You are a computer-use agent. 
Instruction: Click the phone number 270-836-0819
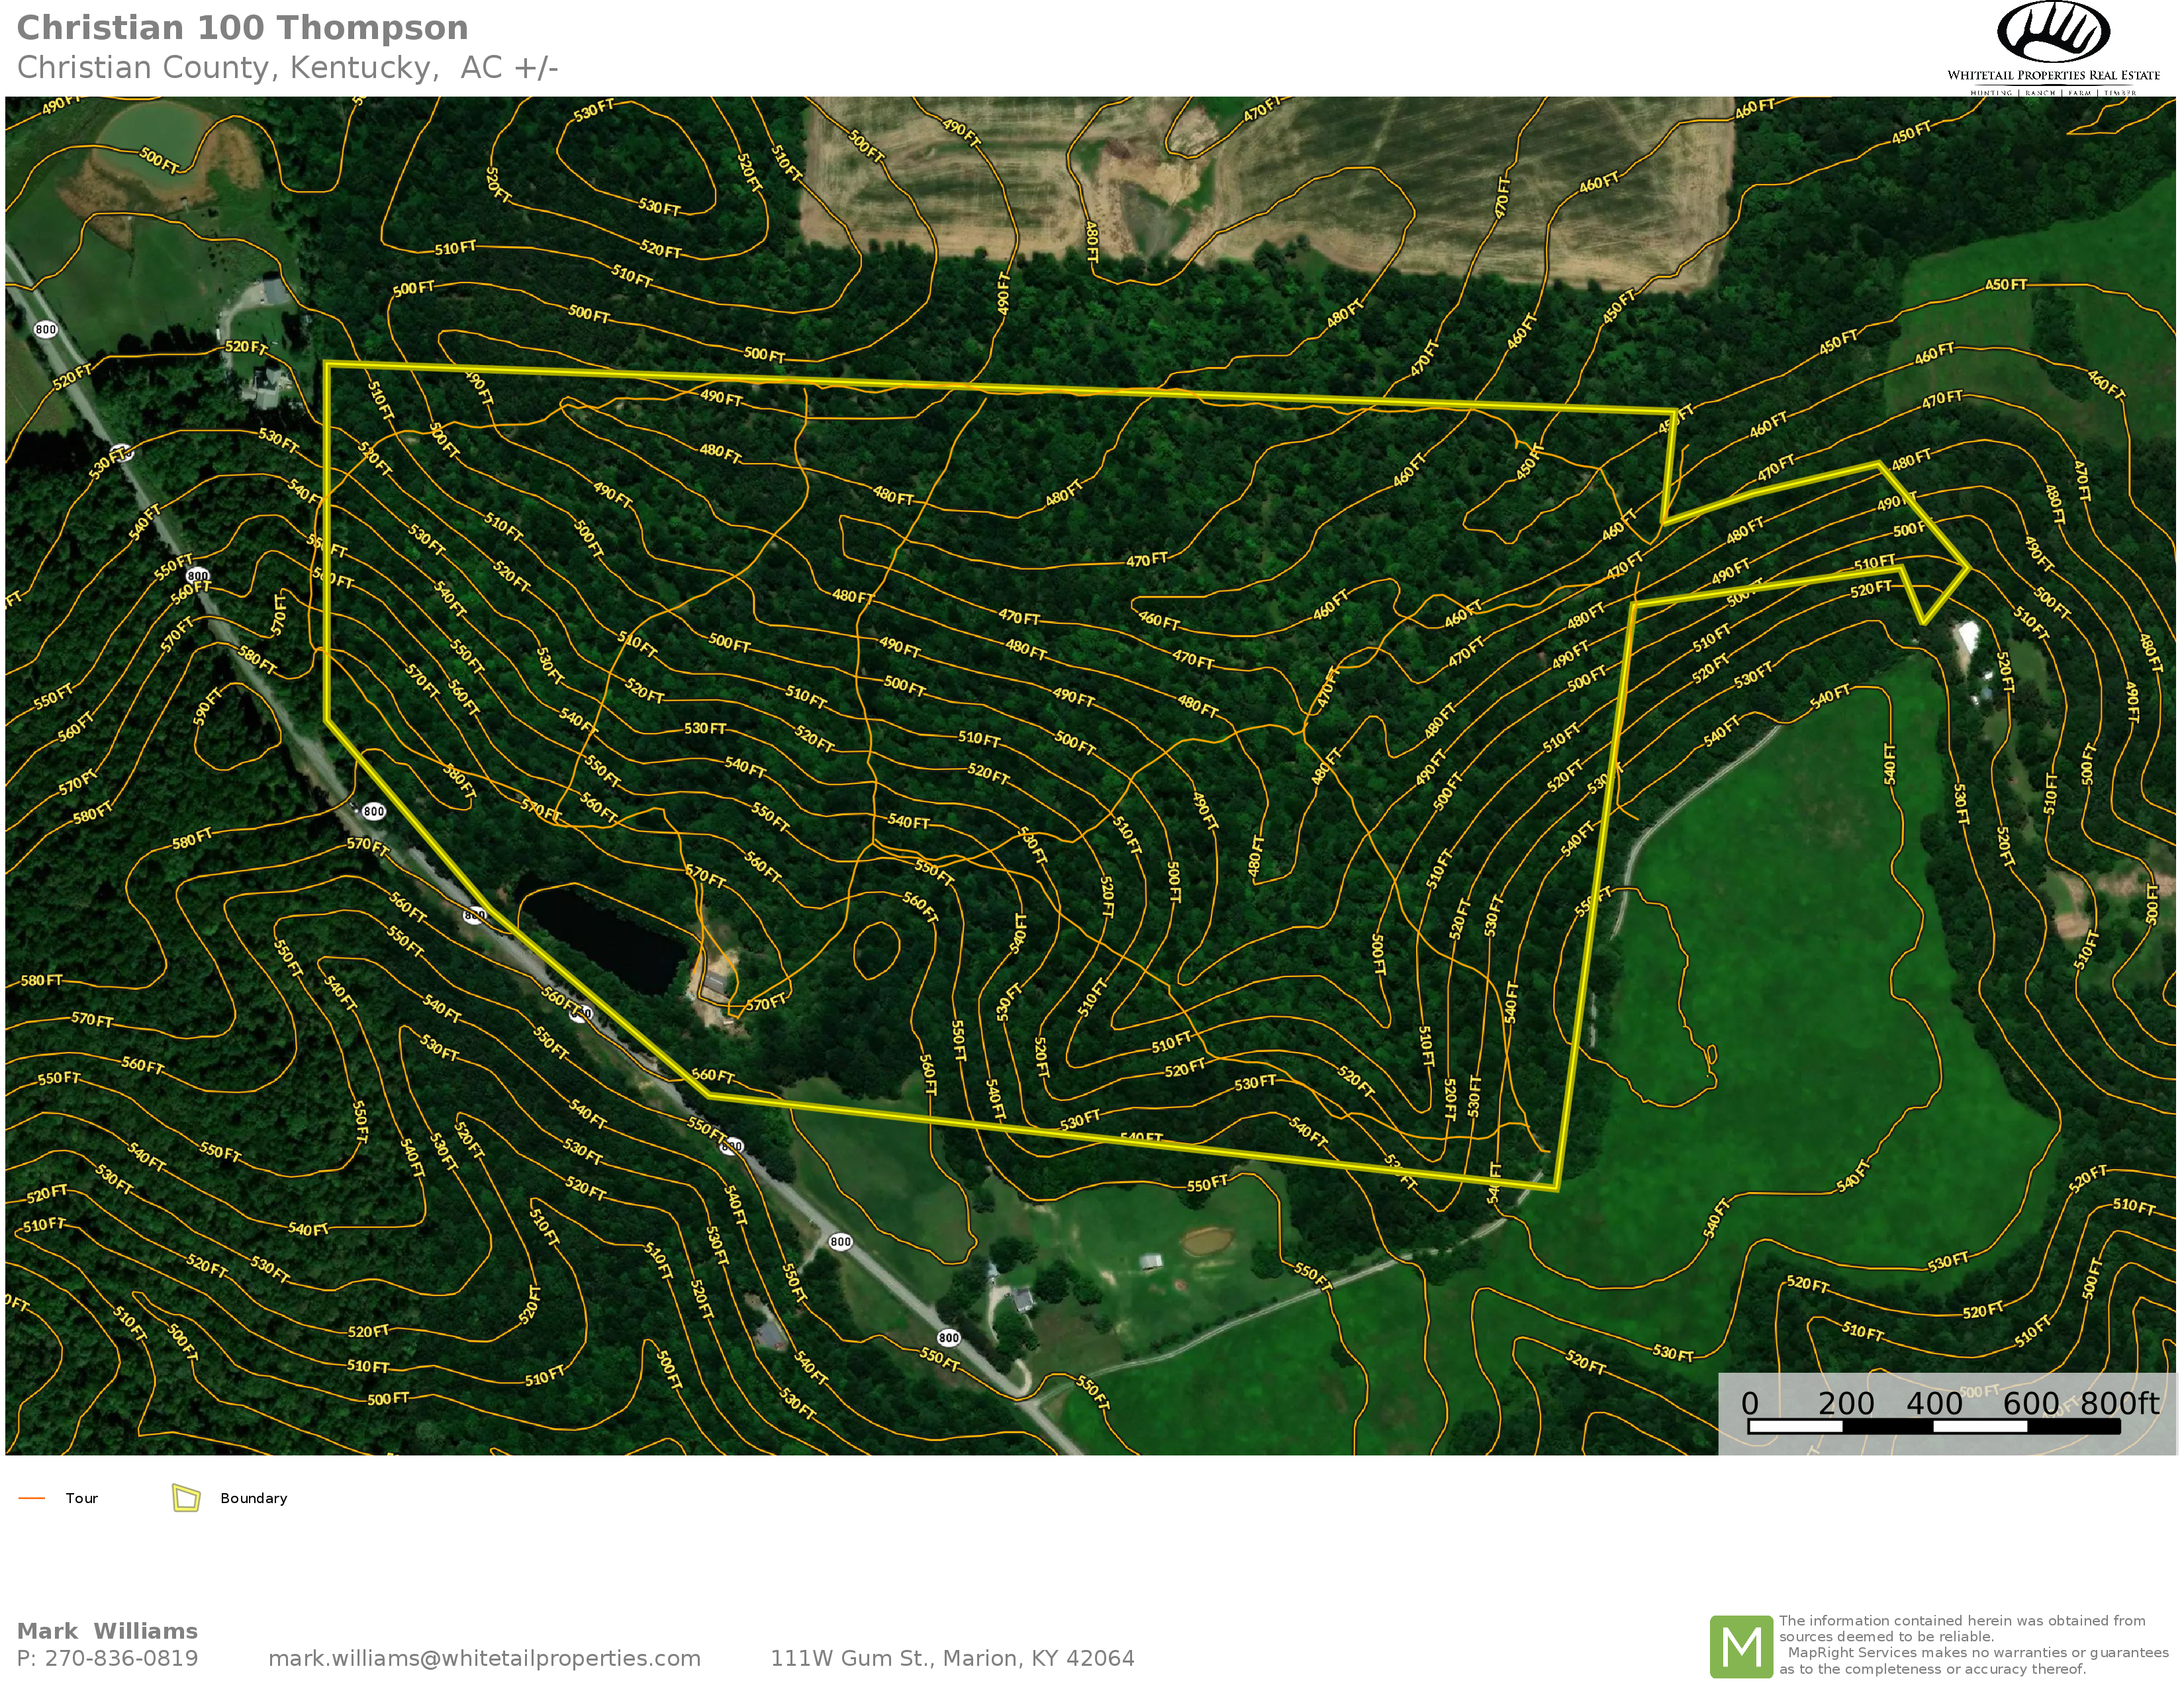point(122,1658)
